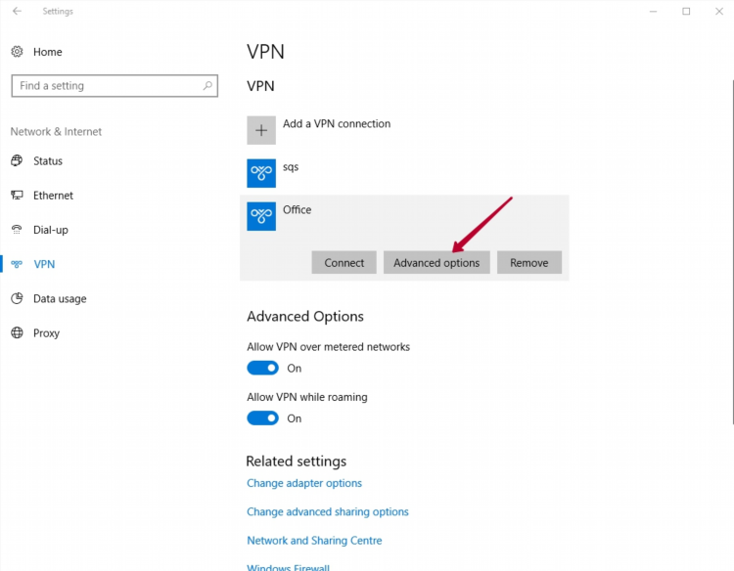Screen dimensions: 734x571
Task: Open the Data usage page
Action: pos(60,299)
